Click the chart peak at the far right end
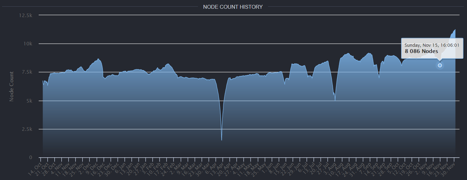 [x=455, y=29]
